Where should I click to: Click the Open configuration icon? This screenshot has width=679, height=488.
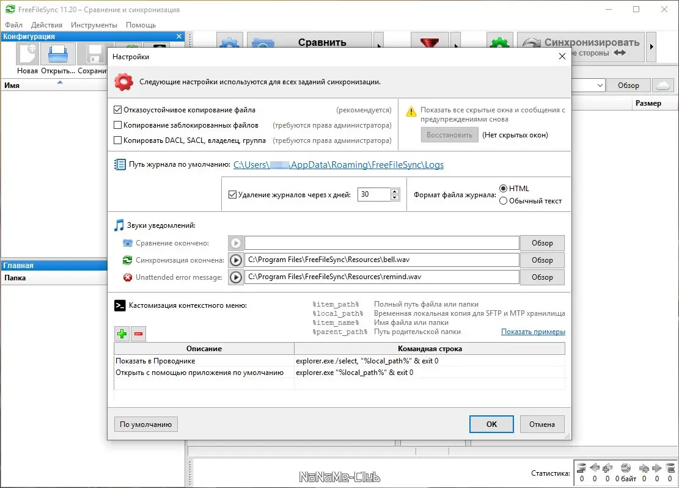coord(57,54)
